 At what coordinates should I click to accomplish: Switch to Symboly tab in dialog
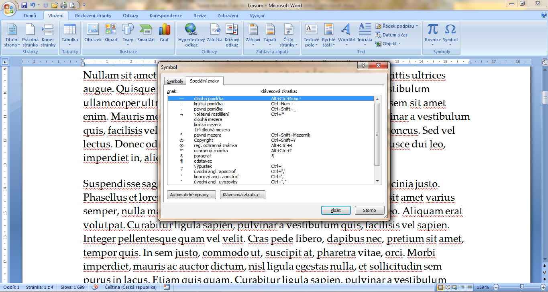pyautogui.click(x=175, y=81)
